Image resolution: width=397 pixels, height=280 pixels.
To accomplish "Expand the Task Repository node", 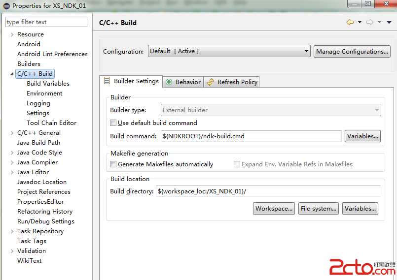I will [x=12, y=231].
